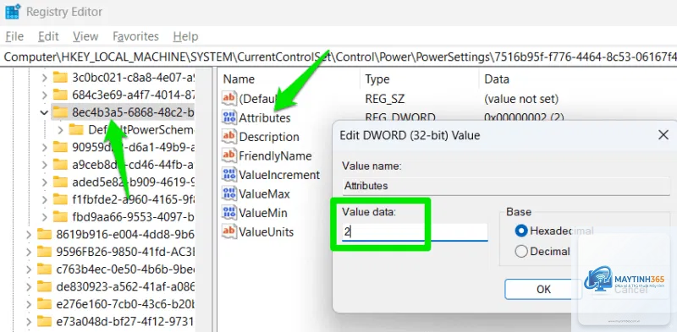Expand the de830923-a562-41af key

pos(29,286)
